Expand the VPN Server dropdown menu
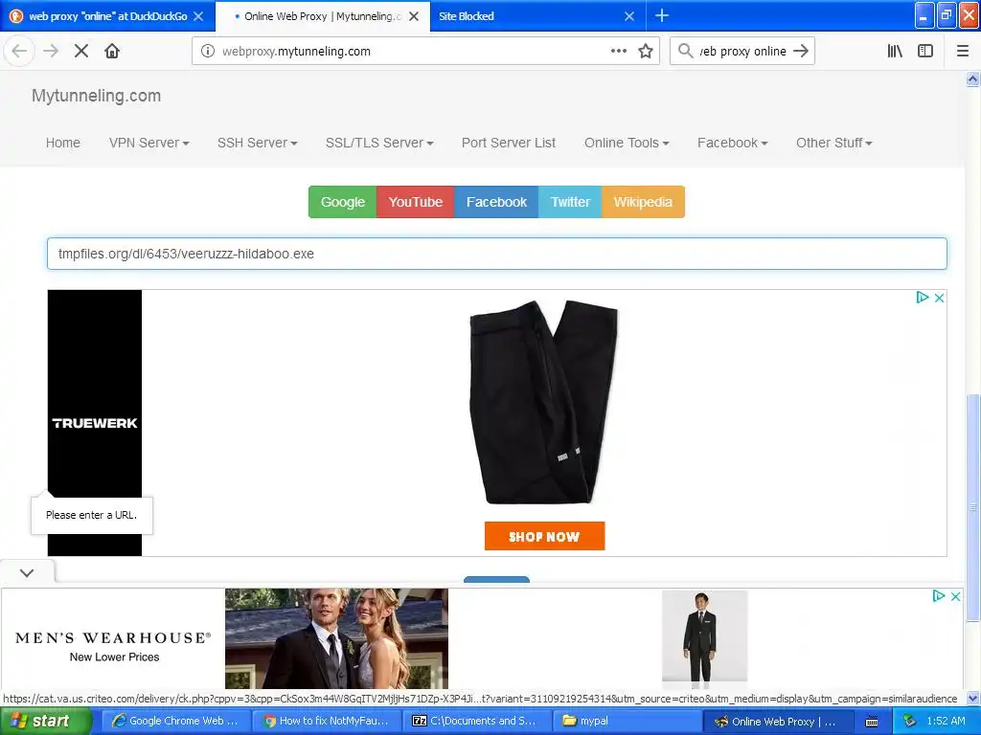Screen dimensions: 981x735 pyautogui.click(x=148, y=143)
